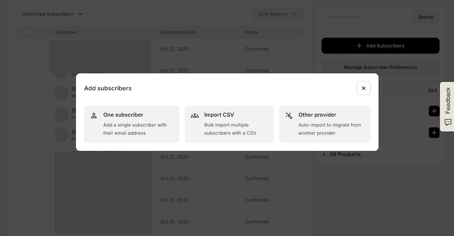Click the lower black plus icon button
The width and height of the screenshot is (454, 236).
pos(434,133)
